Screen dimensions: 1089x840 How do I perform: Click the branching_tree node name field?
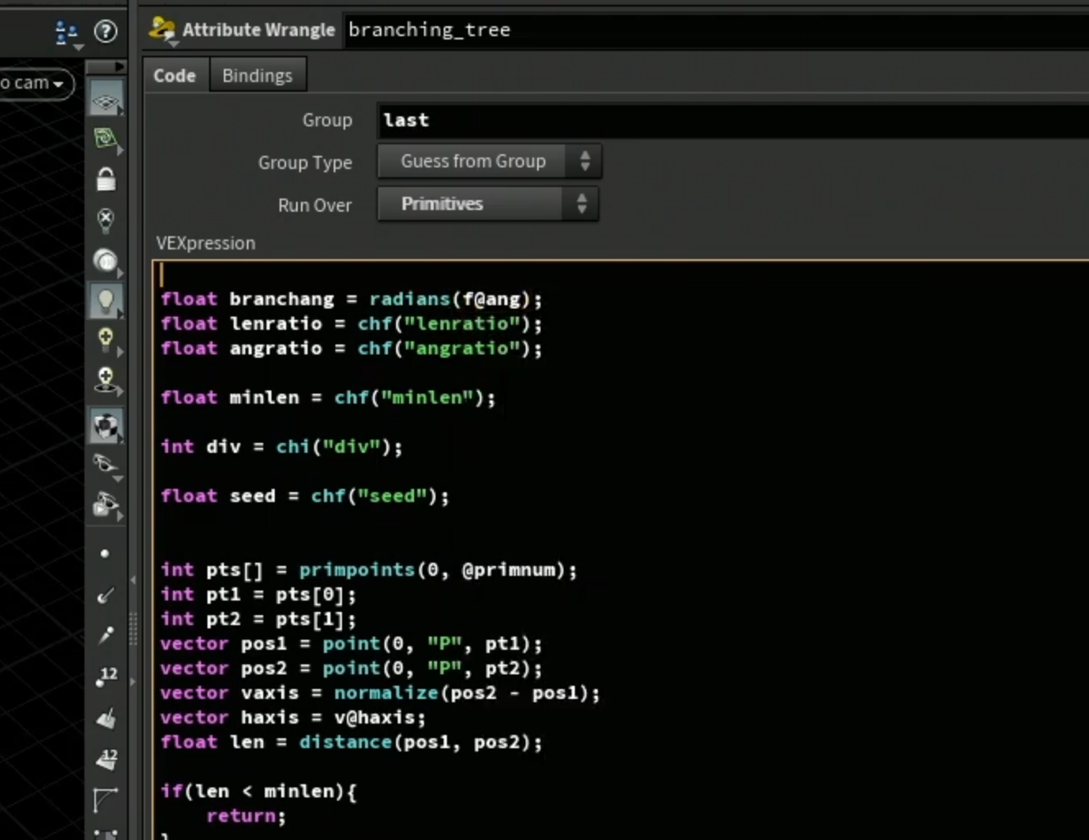[717, 30]
